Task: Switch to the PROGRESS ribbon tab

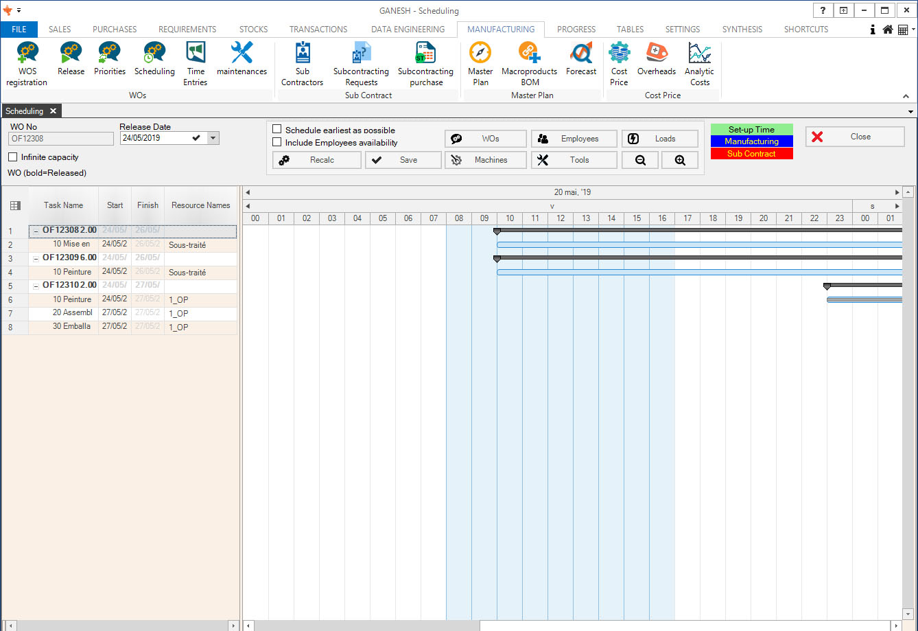Action: tap(576, 30)
